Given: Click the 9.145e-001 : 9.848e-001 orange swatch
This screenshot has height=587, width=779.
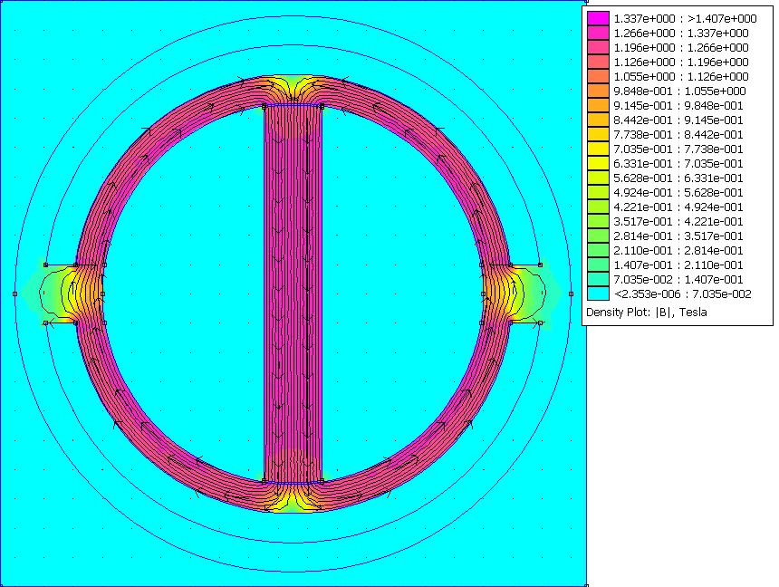Looking at the screenshot, I should tap(598, 105).
